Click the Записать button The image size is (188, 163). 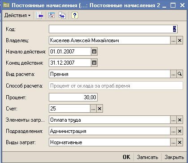click(147, 157)
